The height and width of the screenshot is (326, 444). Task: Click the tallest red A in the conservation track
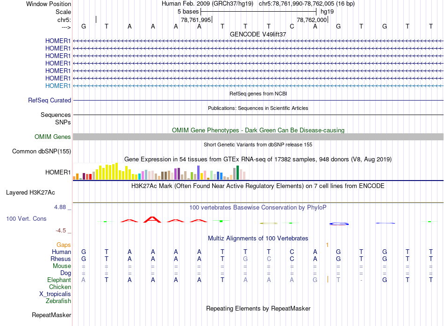(x=152, y=219)
